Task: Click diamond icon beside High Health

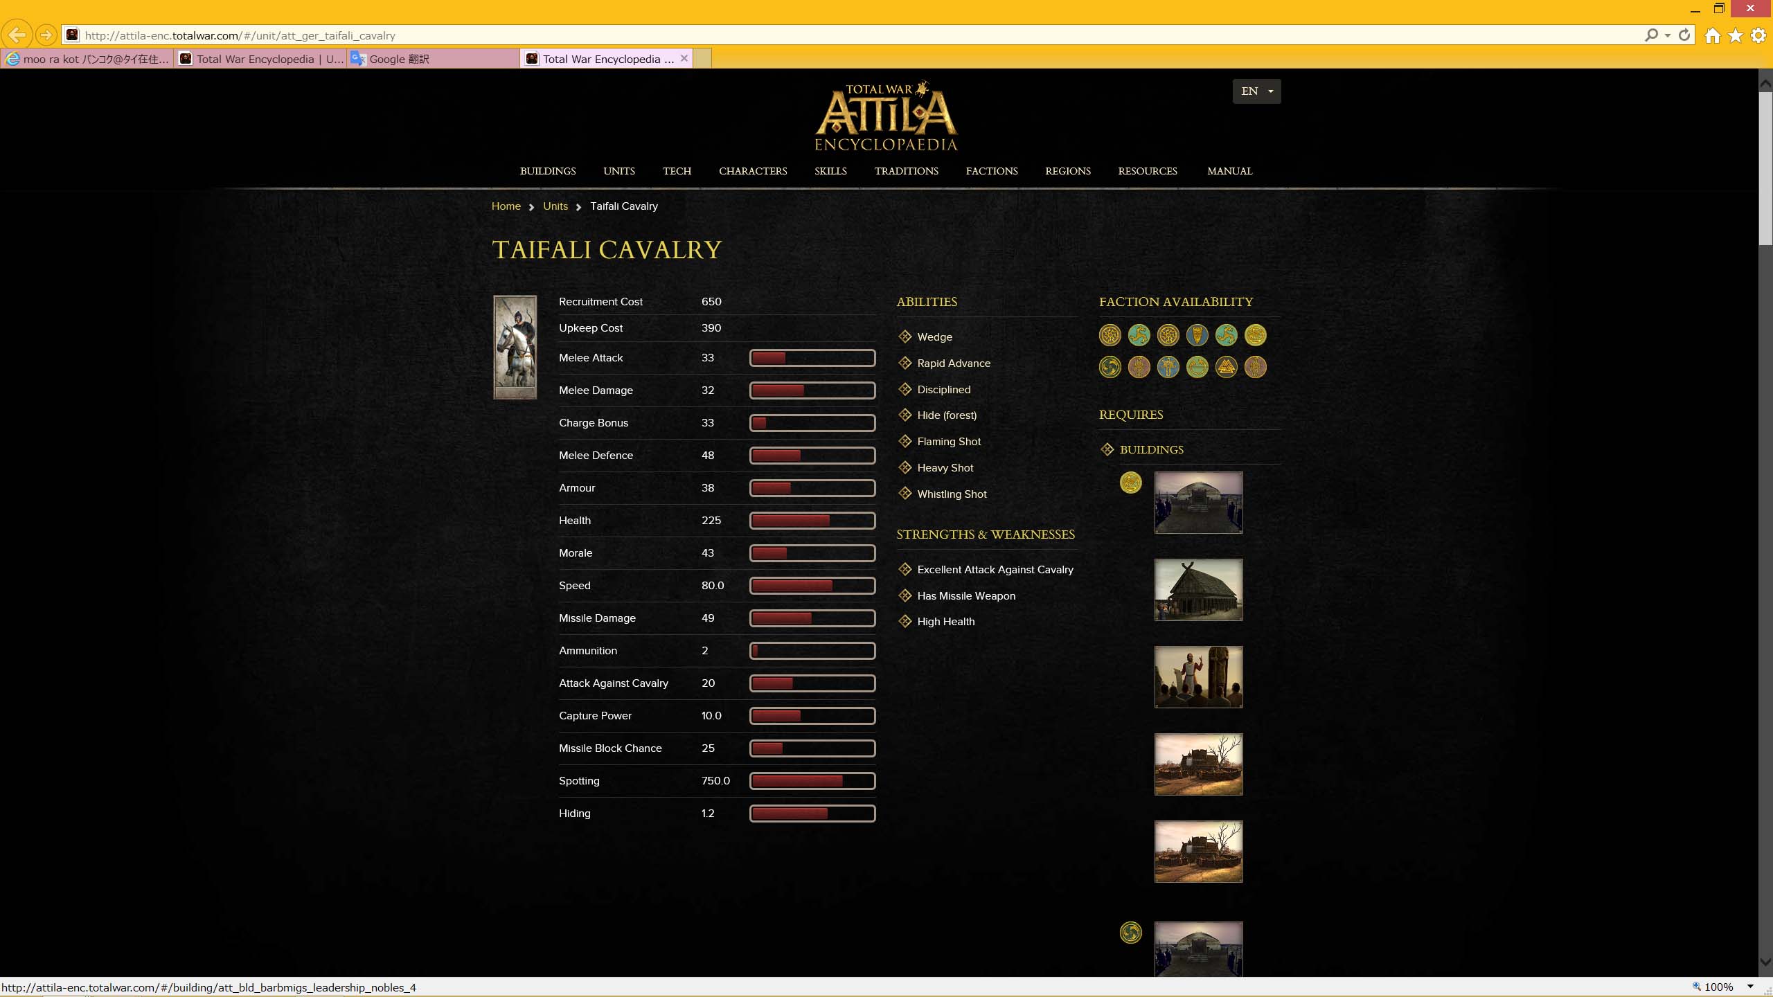Action: 905,621
